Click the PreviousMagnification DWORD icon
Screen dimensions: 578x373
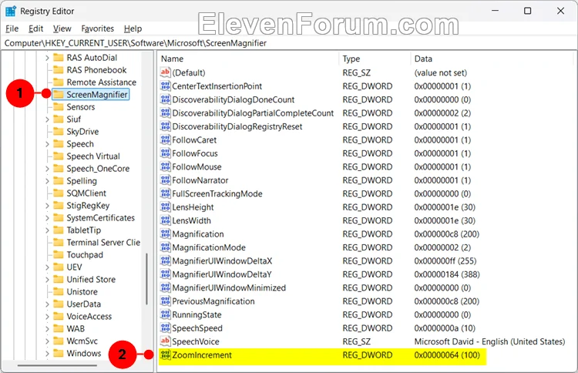click(166, 301)
